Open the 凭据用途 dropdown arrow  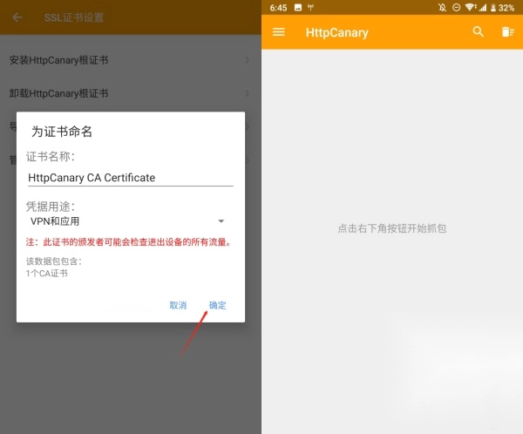click(221, 221)
